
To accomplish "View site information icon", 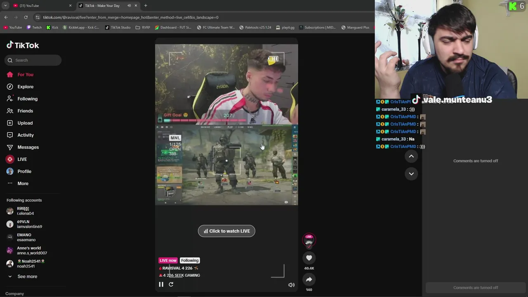I will (38, 17).
